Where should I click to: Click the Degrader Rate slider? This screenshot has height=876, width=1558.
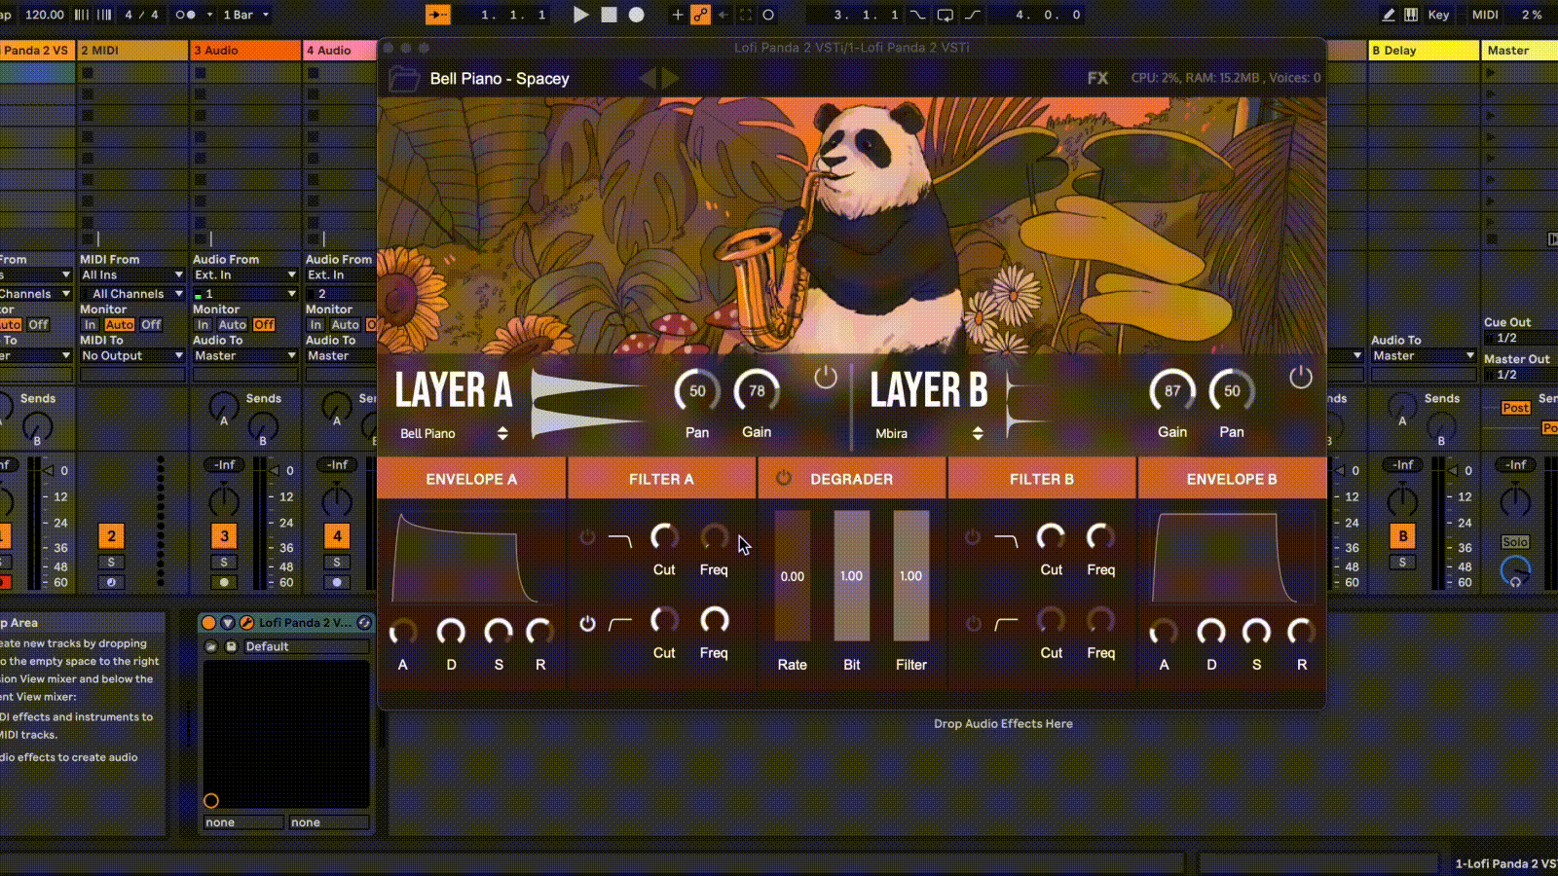[792, 576]
